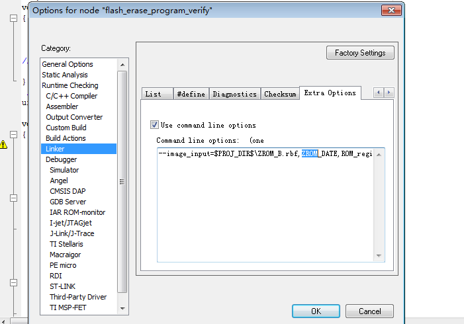Select IAR ROM-monitor category

[x=77, y=212]
